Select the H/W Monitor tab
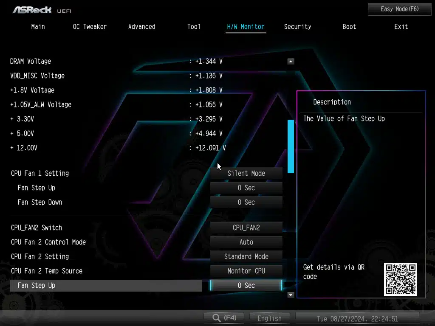Screen dimensions: 435x326 point(246,27)
